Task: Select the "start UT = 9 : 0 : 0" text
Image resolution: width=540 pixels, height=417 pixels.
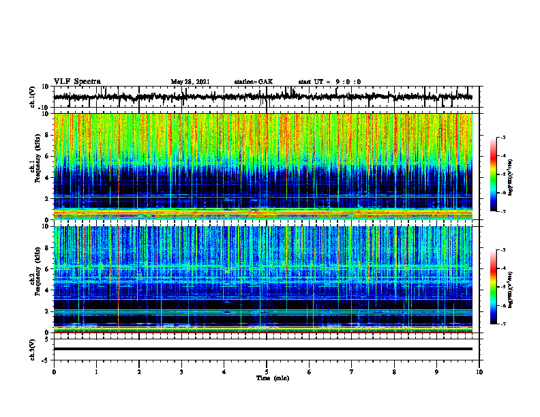Action: click(329, 82)
